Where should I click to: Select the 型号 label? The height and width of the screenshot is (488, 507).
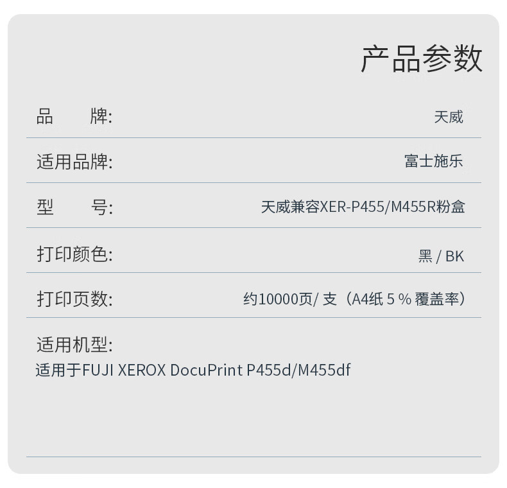pyautogui.click(x=74, y=207)
